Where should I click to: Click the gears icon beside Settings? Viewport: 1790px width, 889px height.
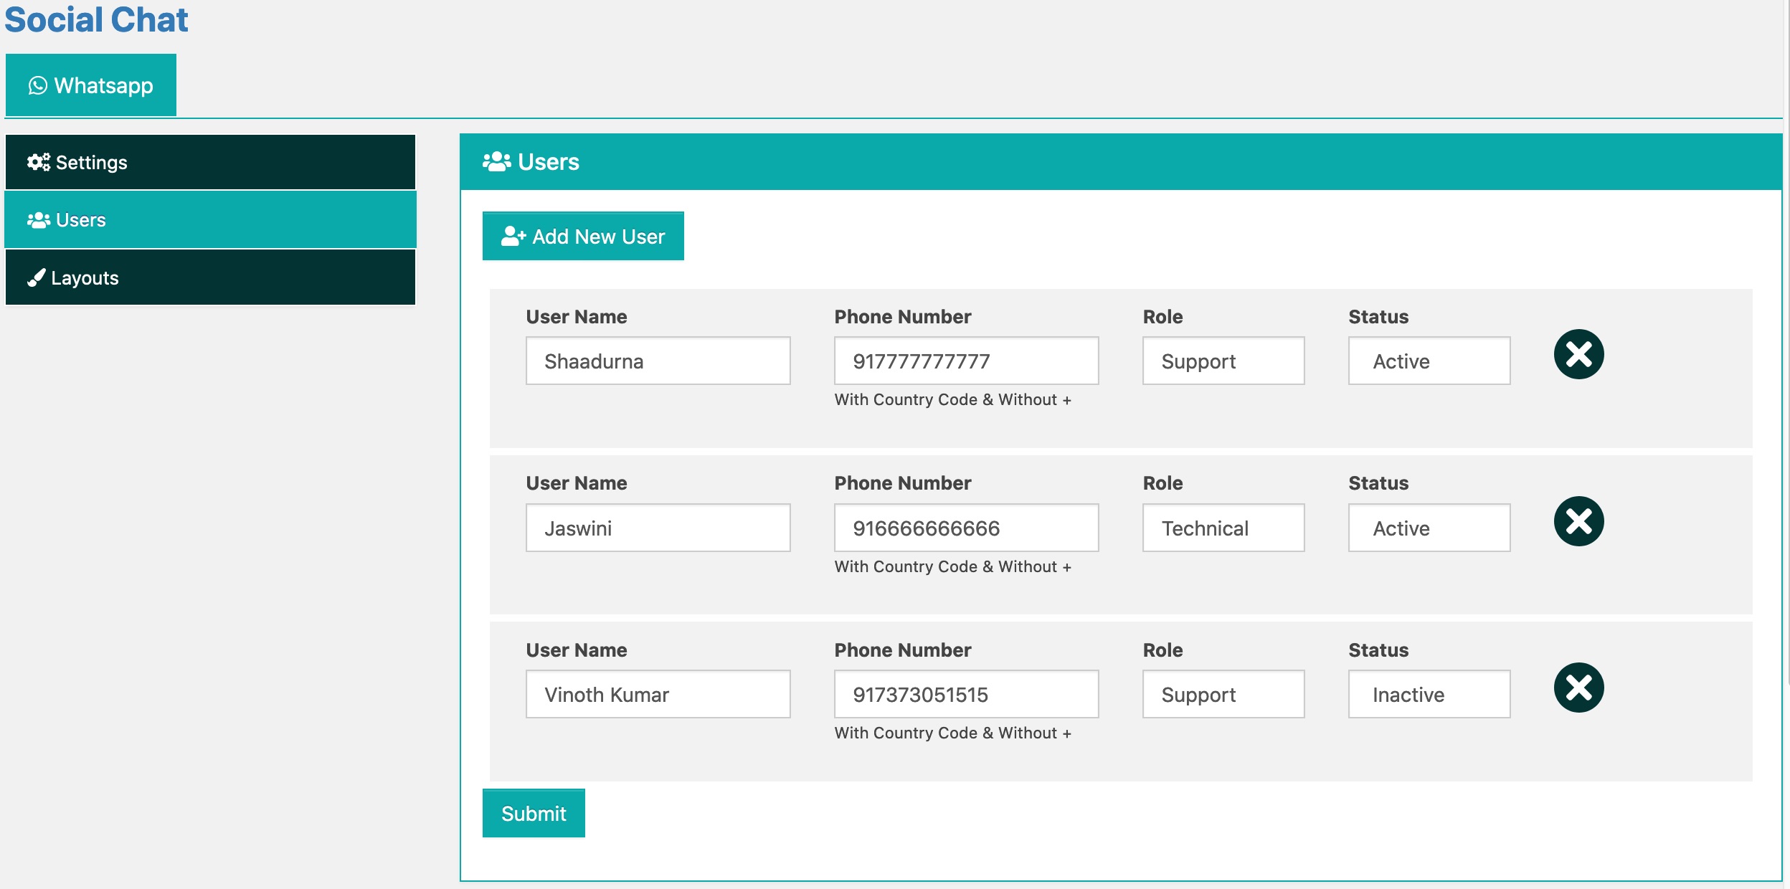click(39, 162)
